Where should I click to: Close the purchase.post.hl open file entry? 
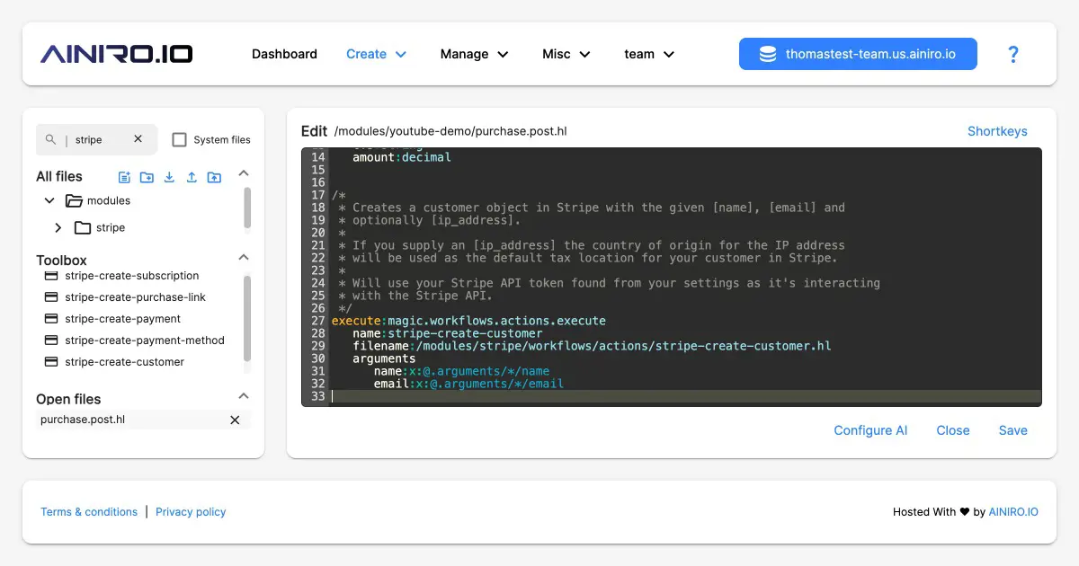pyautogui.click(x=235, y=420)
